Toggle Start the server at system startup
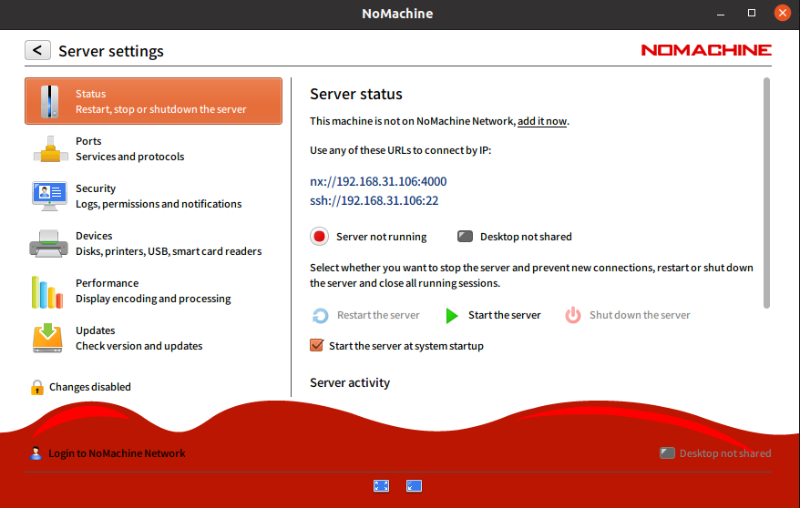The width and height of the screenshot is (800, 508). coord(316,345)
